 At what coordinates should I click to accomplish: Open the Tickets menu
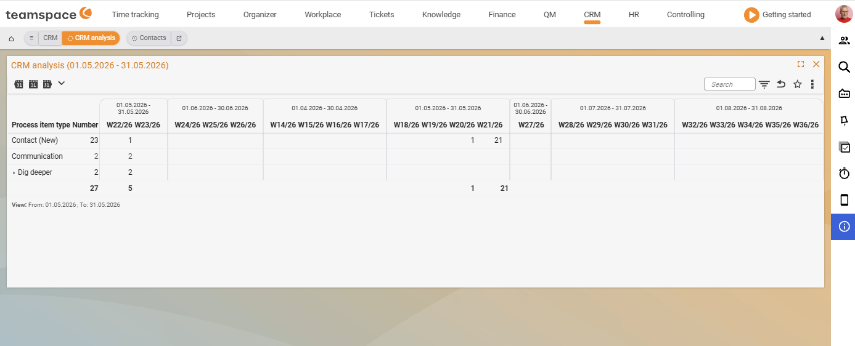(382, 14)
